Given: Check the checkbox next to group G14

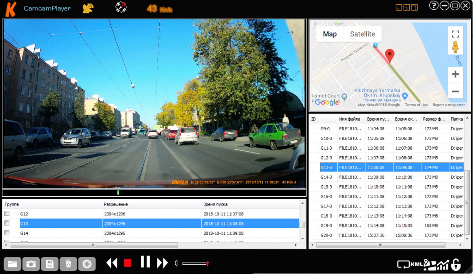Looking at the screenshot, I should (x=6, y=232).
